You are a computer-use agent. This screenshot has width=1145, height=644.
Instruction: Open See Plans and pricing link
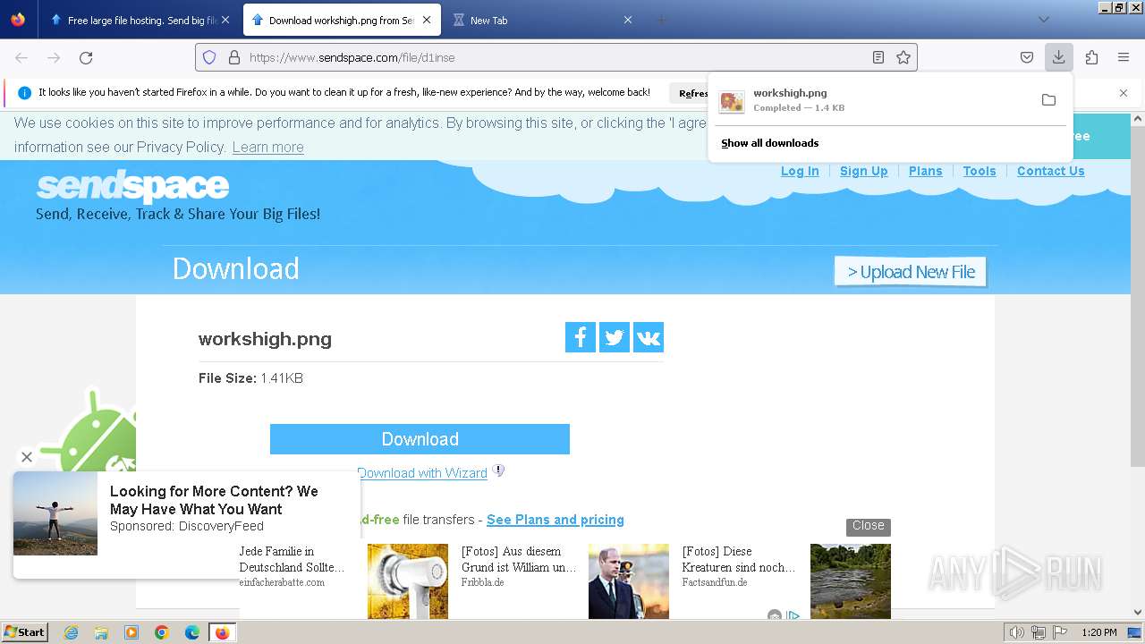click(556, 520)
